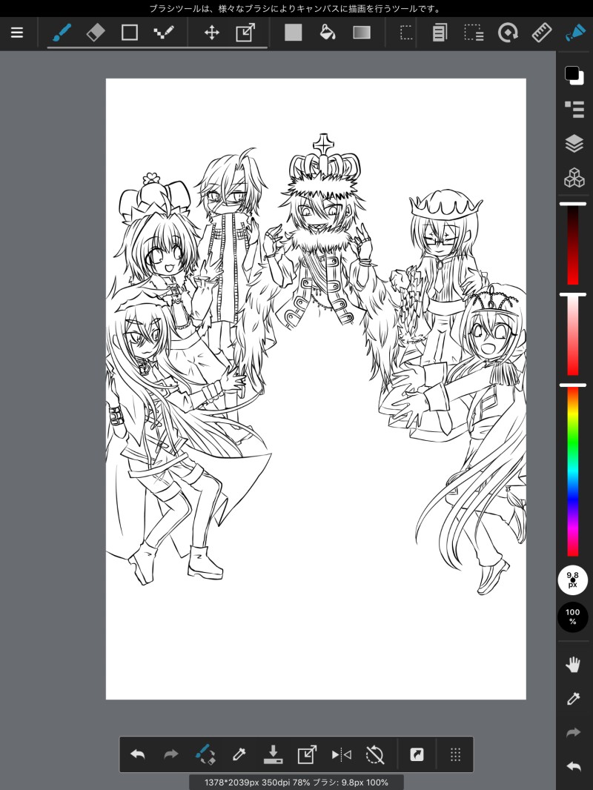Select the Fill rectangle tool
Image resolution: width=593 pixels, height=790 pixels.
click(294, 33)
